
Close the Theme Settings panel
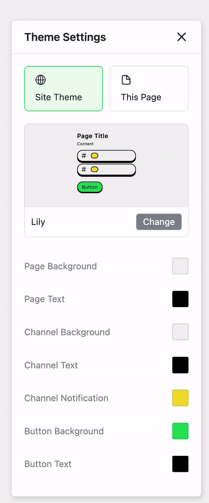point(181,37)
